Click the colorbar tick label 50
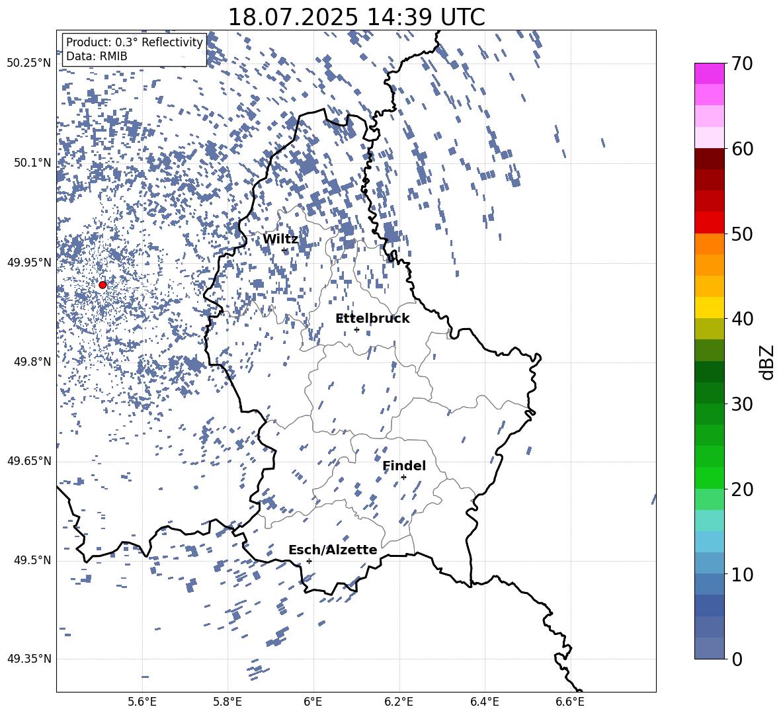The image size is (783, 715). pyautogui.click(x=742, y=234)
